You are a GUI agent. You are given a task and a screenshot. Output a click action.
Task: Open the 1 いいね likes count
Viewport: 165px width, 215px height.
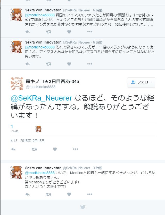14,128
